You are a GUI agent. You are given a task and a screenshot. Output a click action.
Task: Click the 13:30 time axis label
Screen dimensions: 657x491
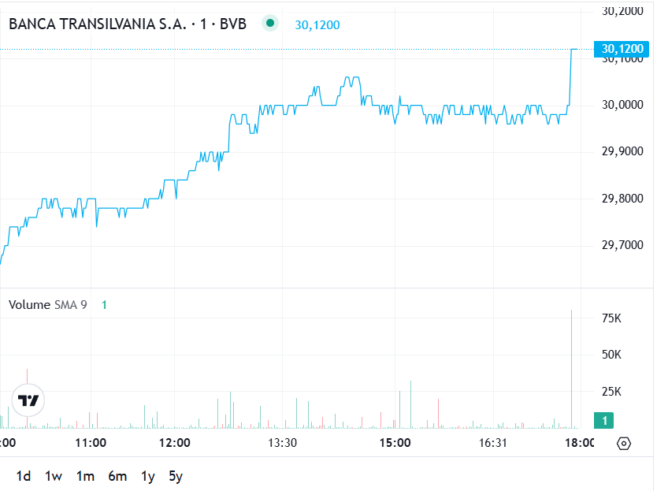coord(282,443)
